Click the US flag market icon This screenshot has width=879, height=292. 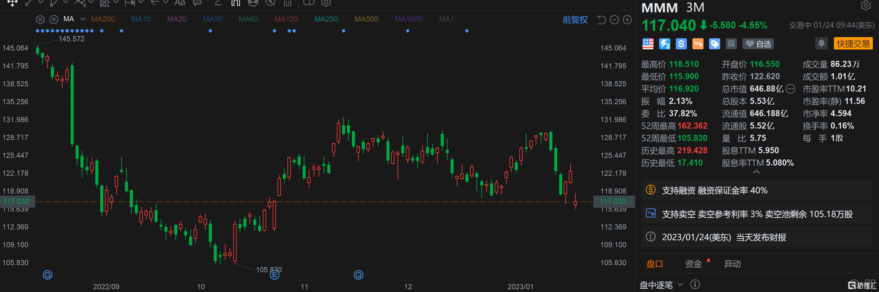648,44
